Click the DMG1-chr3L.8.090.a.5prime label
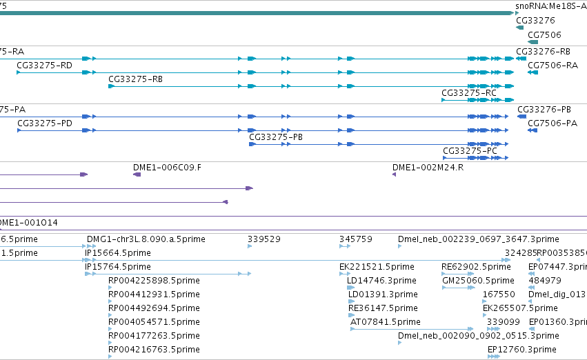587x360 pixels. point(146,239)
